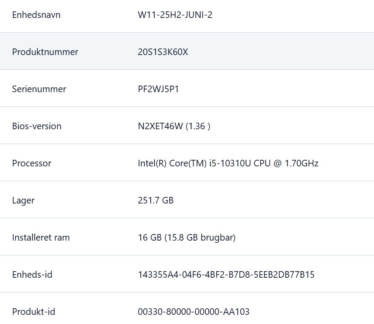Viewport: 374px width, 324px height.
Task: Select device name value W11-25H2-JUNI-2
Action: 175,15
